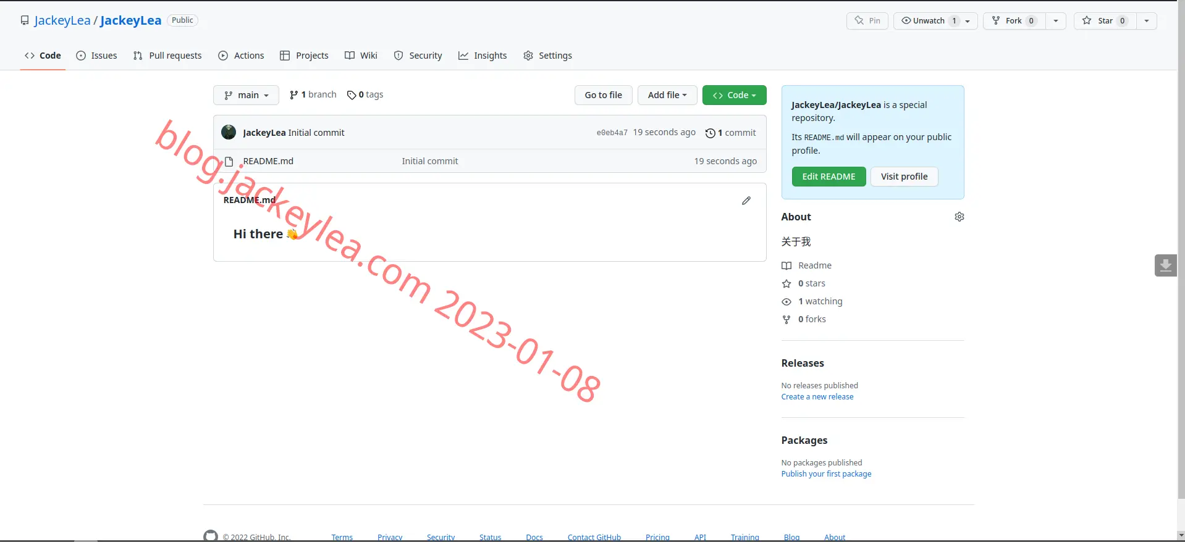Open the Packages heading link
1185x542 pixels.
pyautogui.click(x=804, y=440)
